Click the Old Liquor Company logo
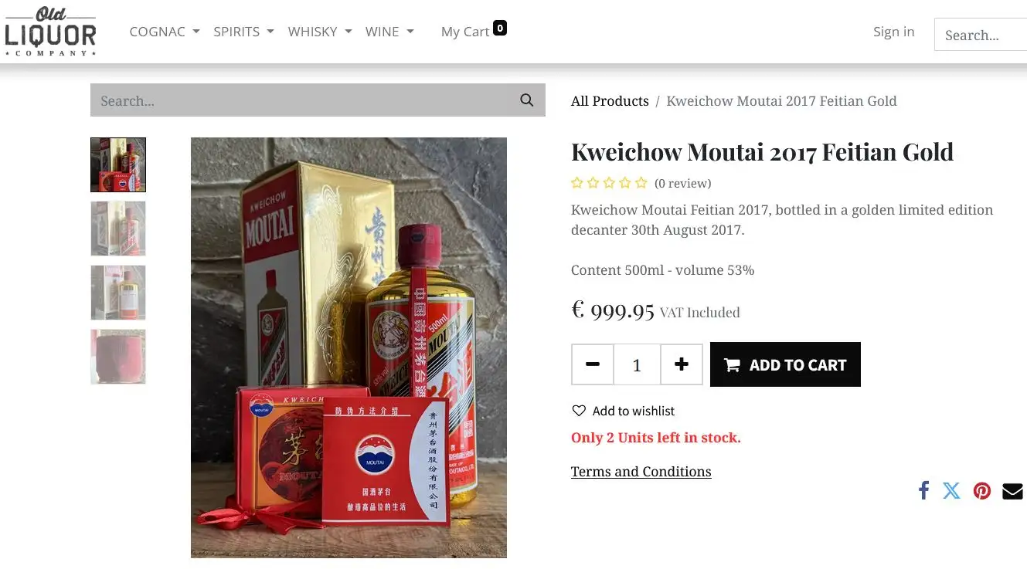The height and width of the screenshot is (569, 1027). [x=50, y=31]
